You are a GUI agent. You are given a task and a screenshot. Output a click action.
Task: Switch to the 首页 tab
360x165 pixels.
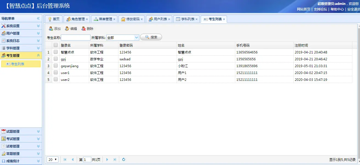click(x=54, y=19)
